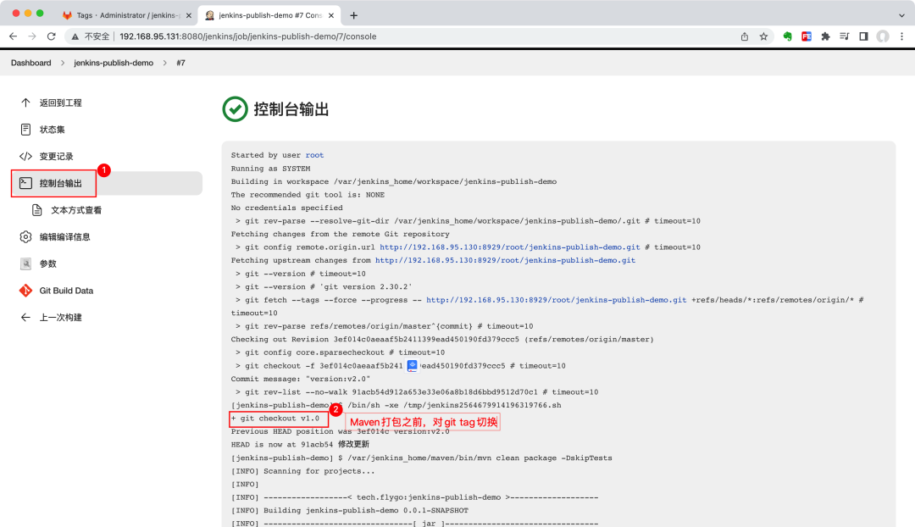Open jenkins-publish-demo breadcrumb link

tap(114, 63)
